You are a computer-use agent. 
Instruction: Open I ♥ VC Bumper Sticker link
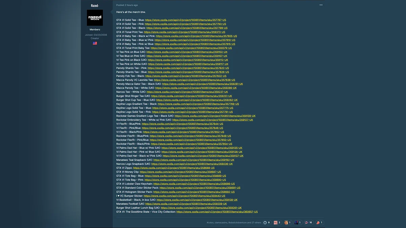(x=184, y=196)
